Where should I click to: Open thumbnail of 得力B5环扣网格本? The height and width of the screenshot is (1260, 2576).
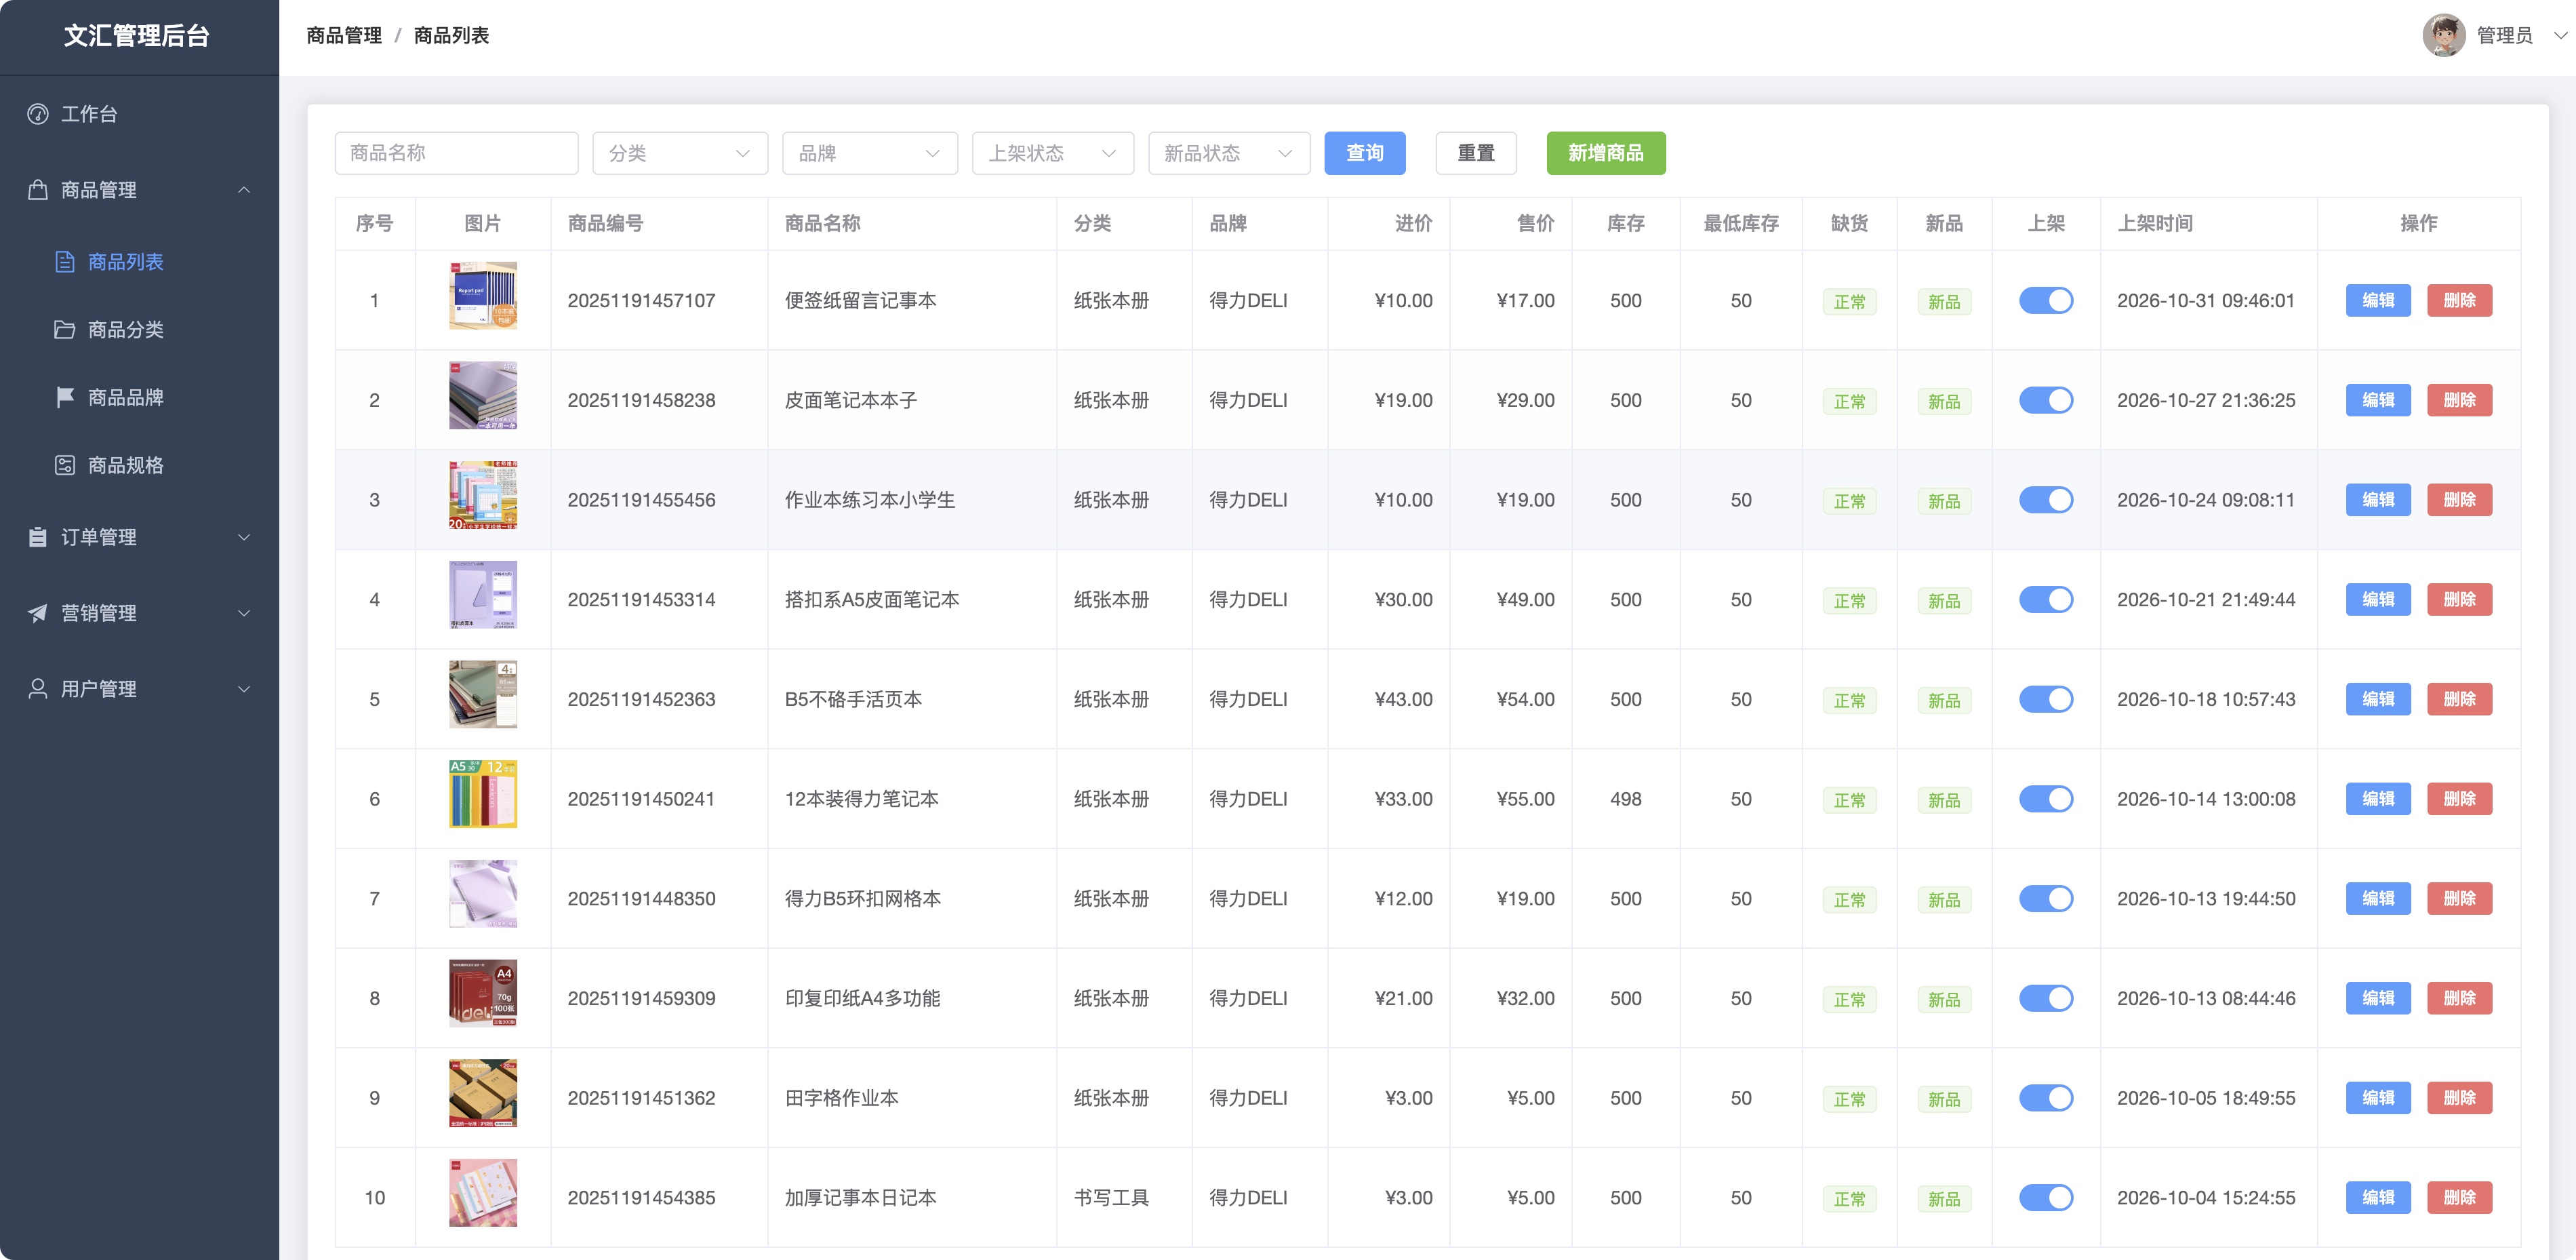pyautogui.click(x=483, y=894)
